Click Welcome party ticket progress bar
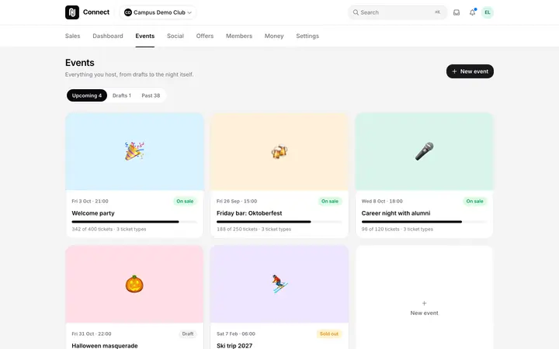The height and width of the screenshot is (349, 559). 134,222
